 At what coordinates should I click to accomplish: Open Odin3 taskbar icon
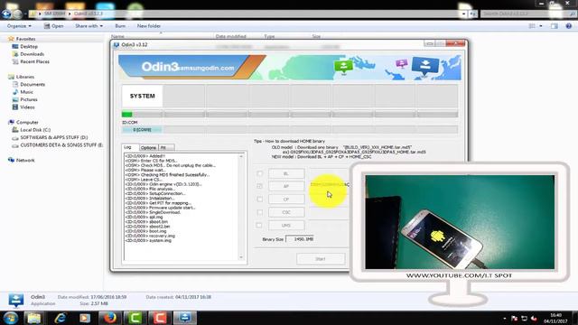tap(184, 318)
